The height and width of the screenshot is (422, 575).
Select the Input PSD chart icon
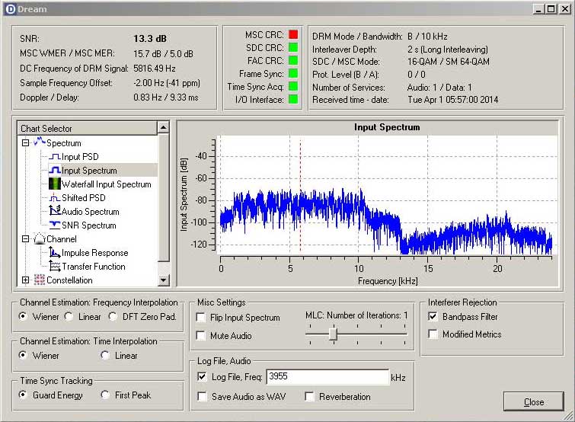55,157
